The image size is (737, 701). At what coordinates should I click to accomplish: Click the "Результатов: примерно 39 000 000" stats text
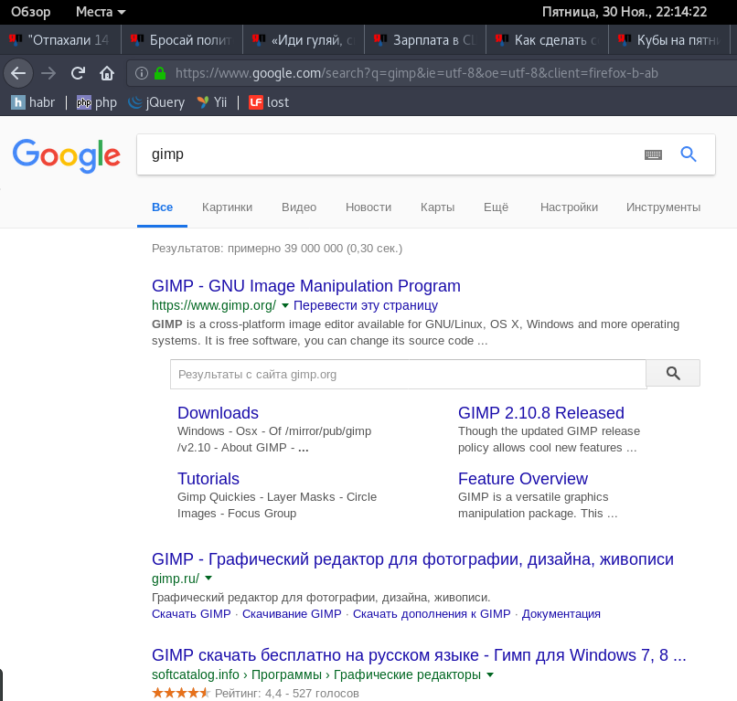[x=277, y=248]
